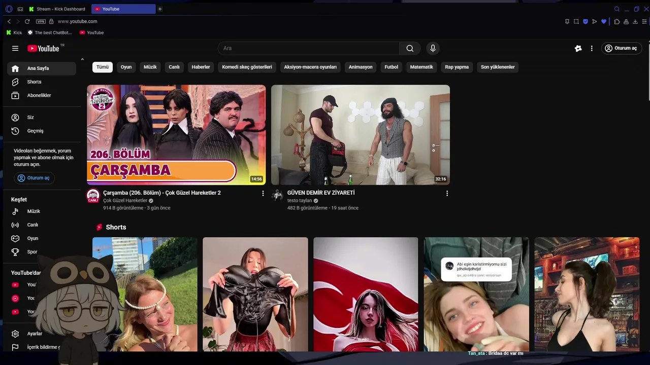Take a snapshot with capture icon

[576, 21]
